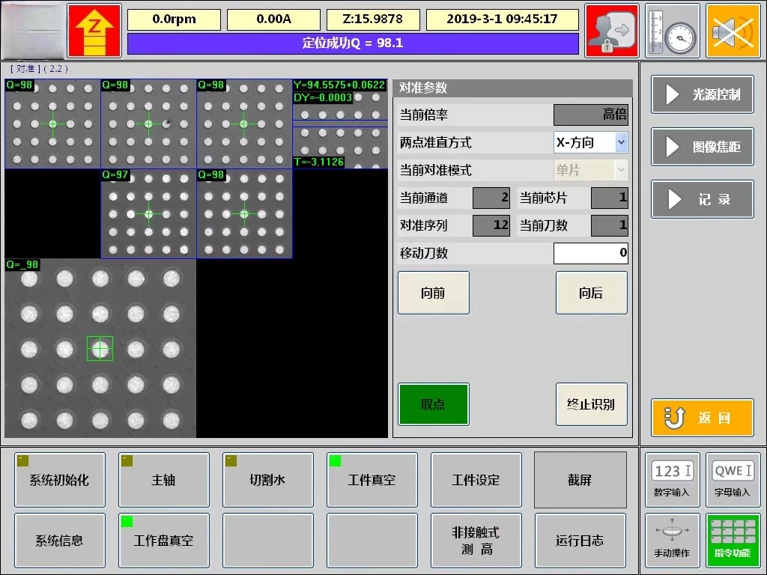Toggle the 主轴 spindle button
This screenshot has width=767, height=575.
[x=164, y=480]
